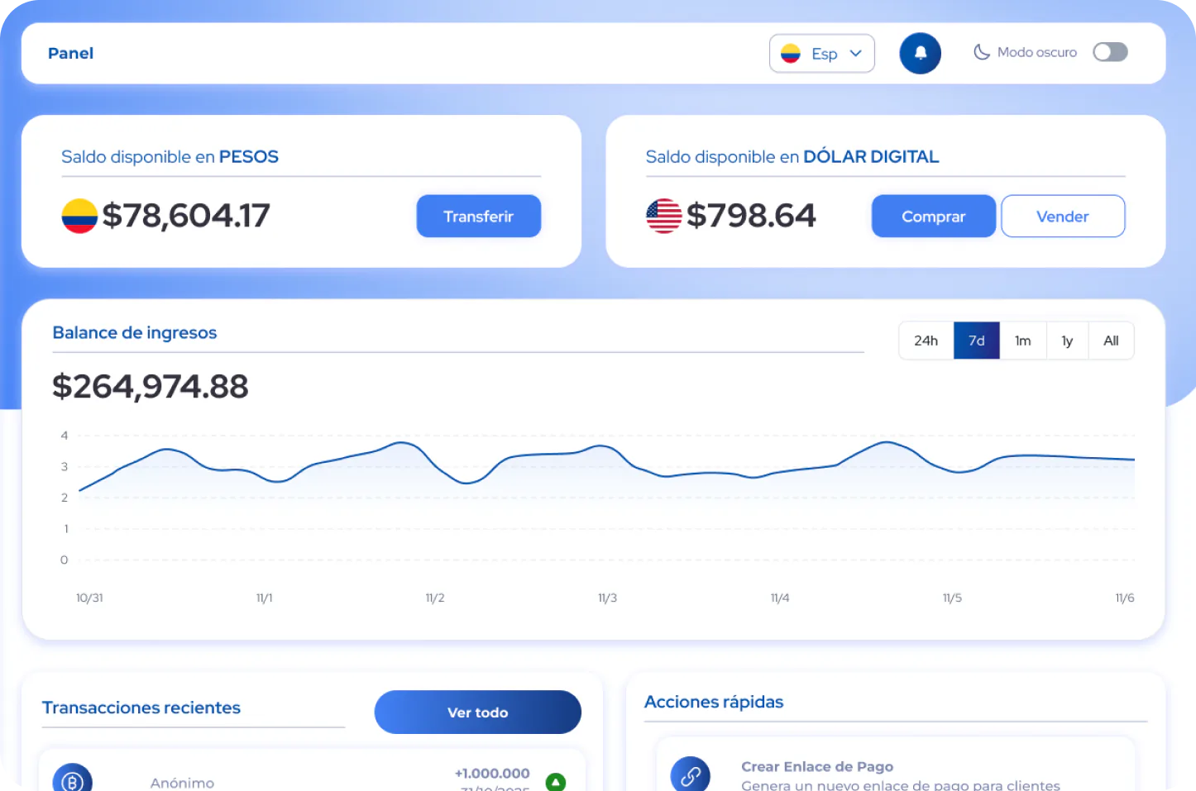
Task: Expand the Esp language dropdown chevron
Action: [856, 54]
